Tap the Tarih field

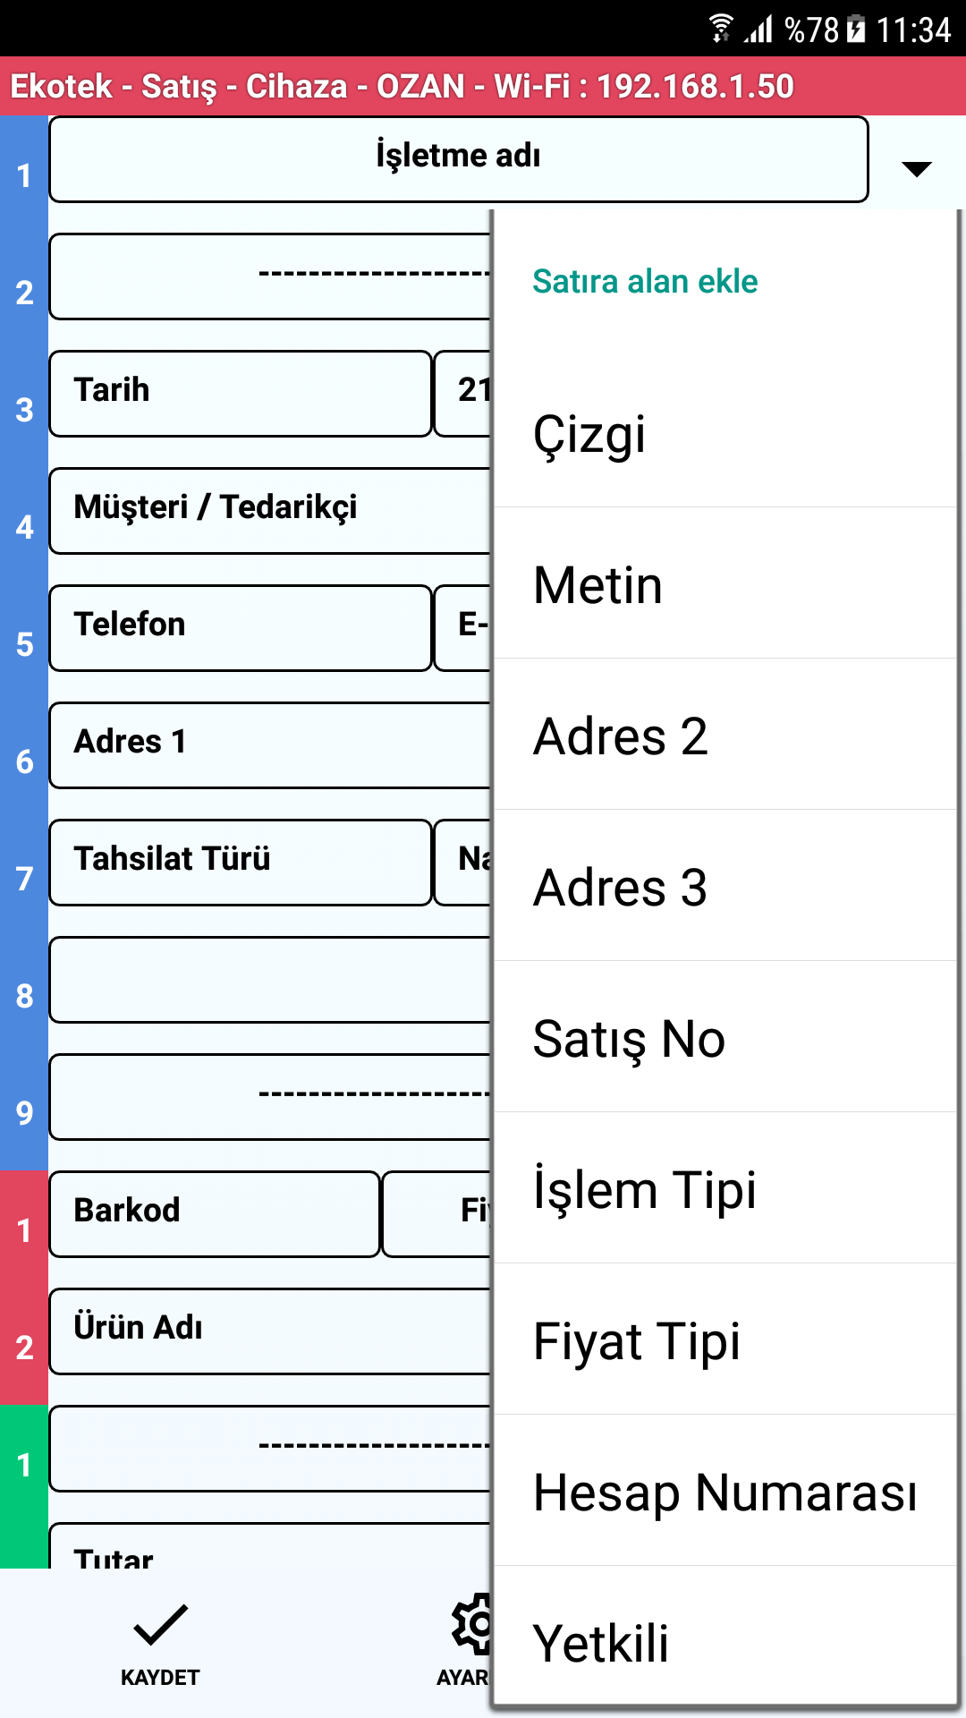click(239, 391)
